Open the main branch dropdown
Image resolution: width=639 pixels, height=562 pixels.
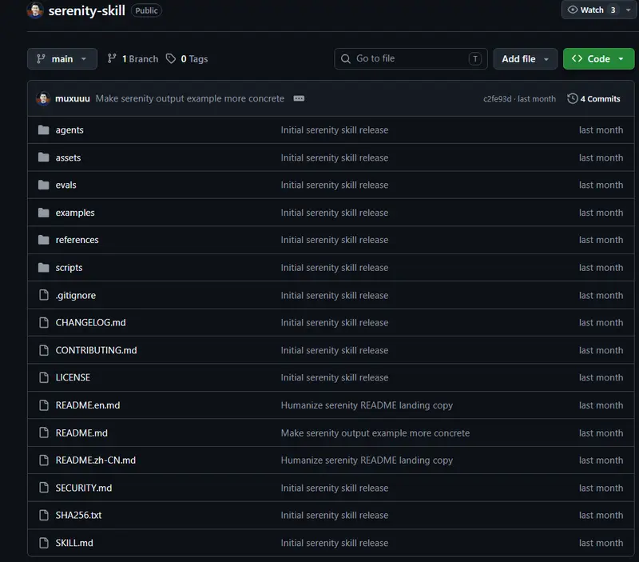62,58
